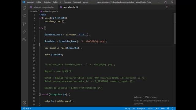Open the Editar menu
Screen dimensions: 196x110
[x=39, y=2]
